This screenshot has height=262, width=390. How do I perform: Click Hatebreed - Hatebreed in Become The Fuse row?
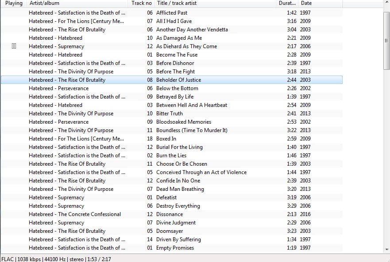point(55,55)
